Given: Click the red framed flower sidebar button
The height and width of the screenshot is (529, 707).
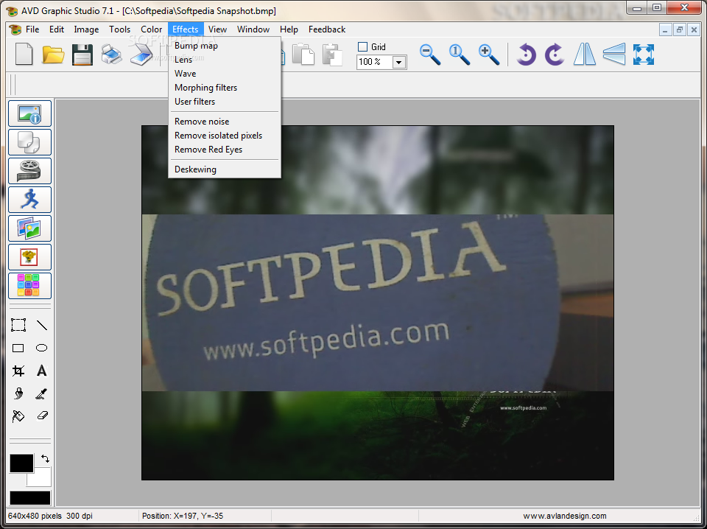Looking at the screenshot, I should 29,257.
